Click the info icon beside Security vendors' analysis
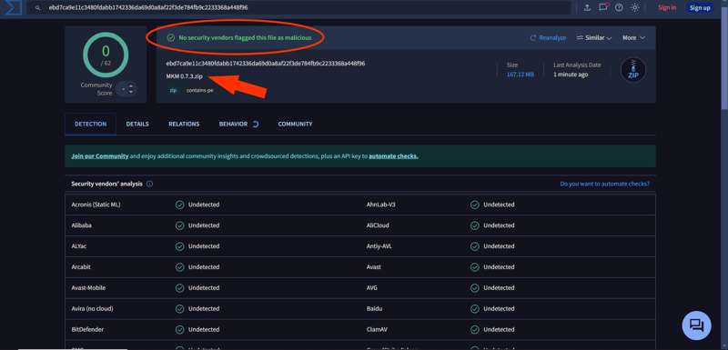The width and height of the screenshot is (728, 350). [149, 184]
